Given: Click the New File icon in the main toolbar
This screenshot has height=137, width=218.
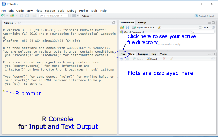Looking at the screenshot, I should pos(3,16).
